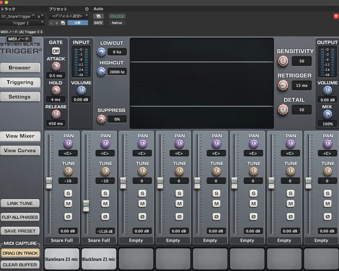The image size is (339, 271).
Task: Toggle the SAFE automation button
Action: pos(98,23)
